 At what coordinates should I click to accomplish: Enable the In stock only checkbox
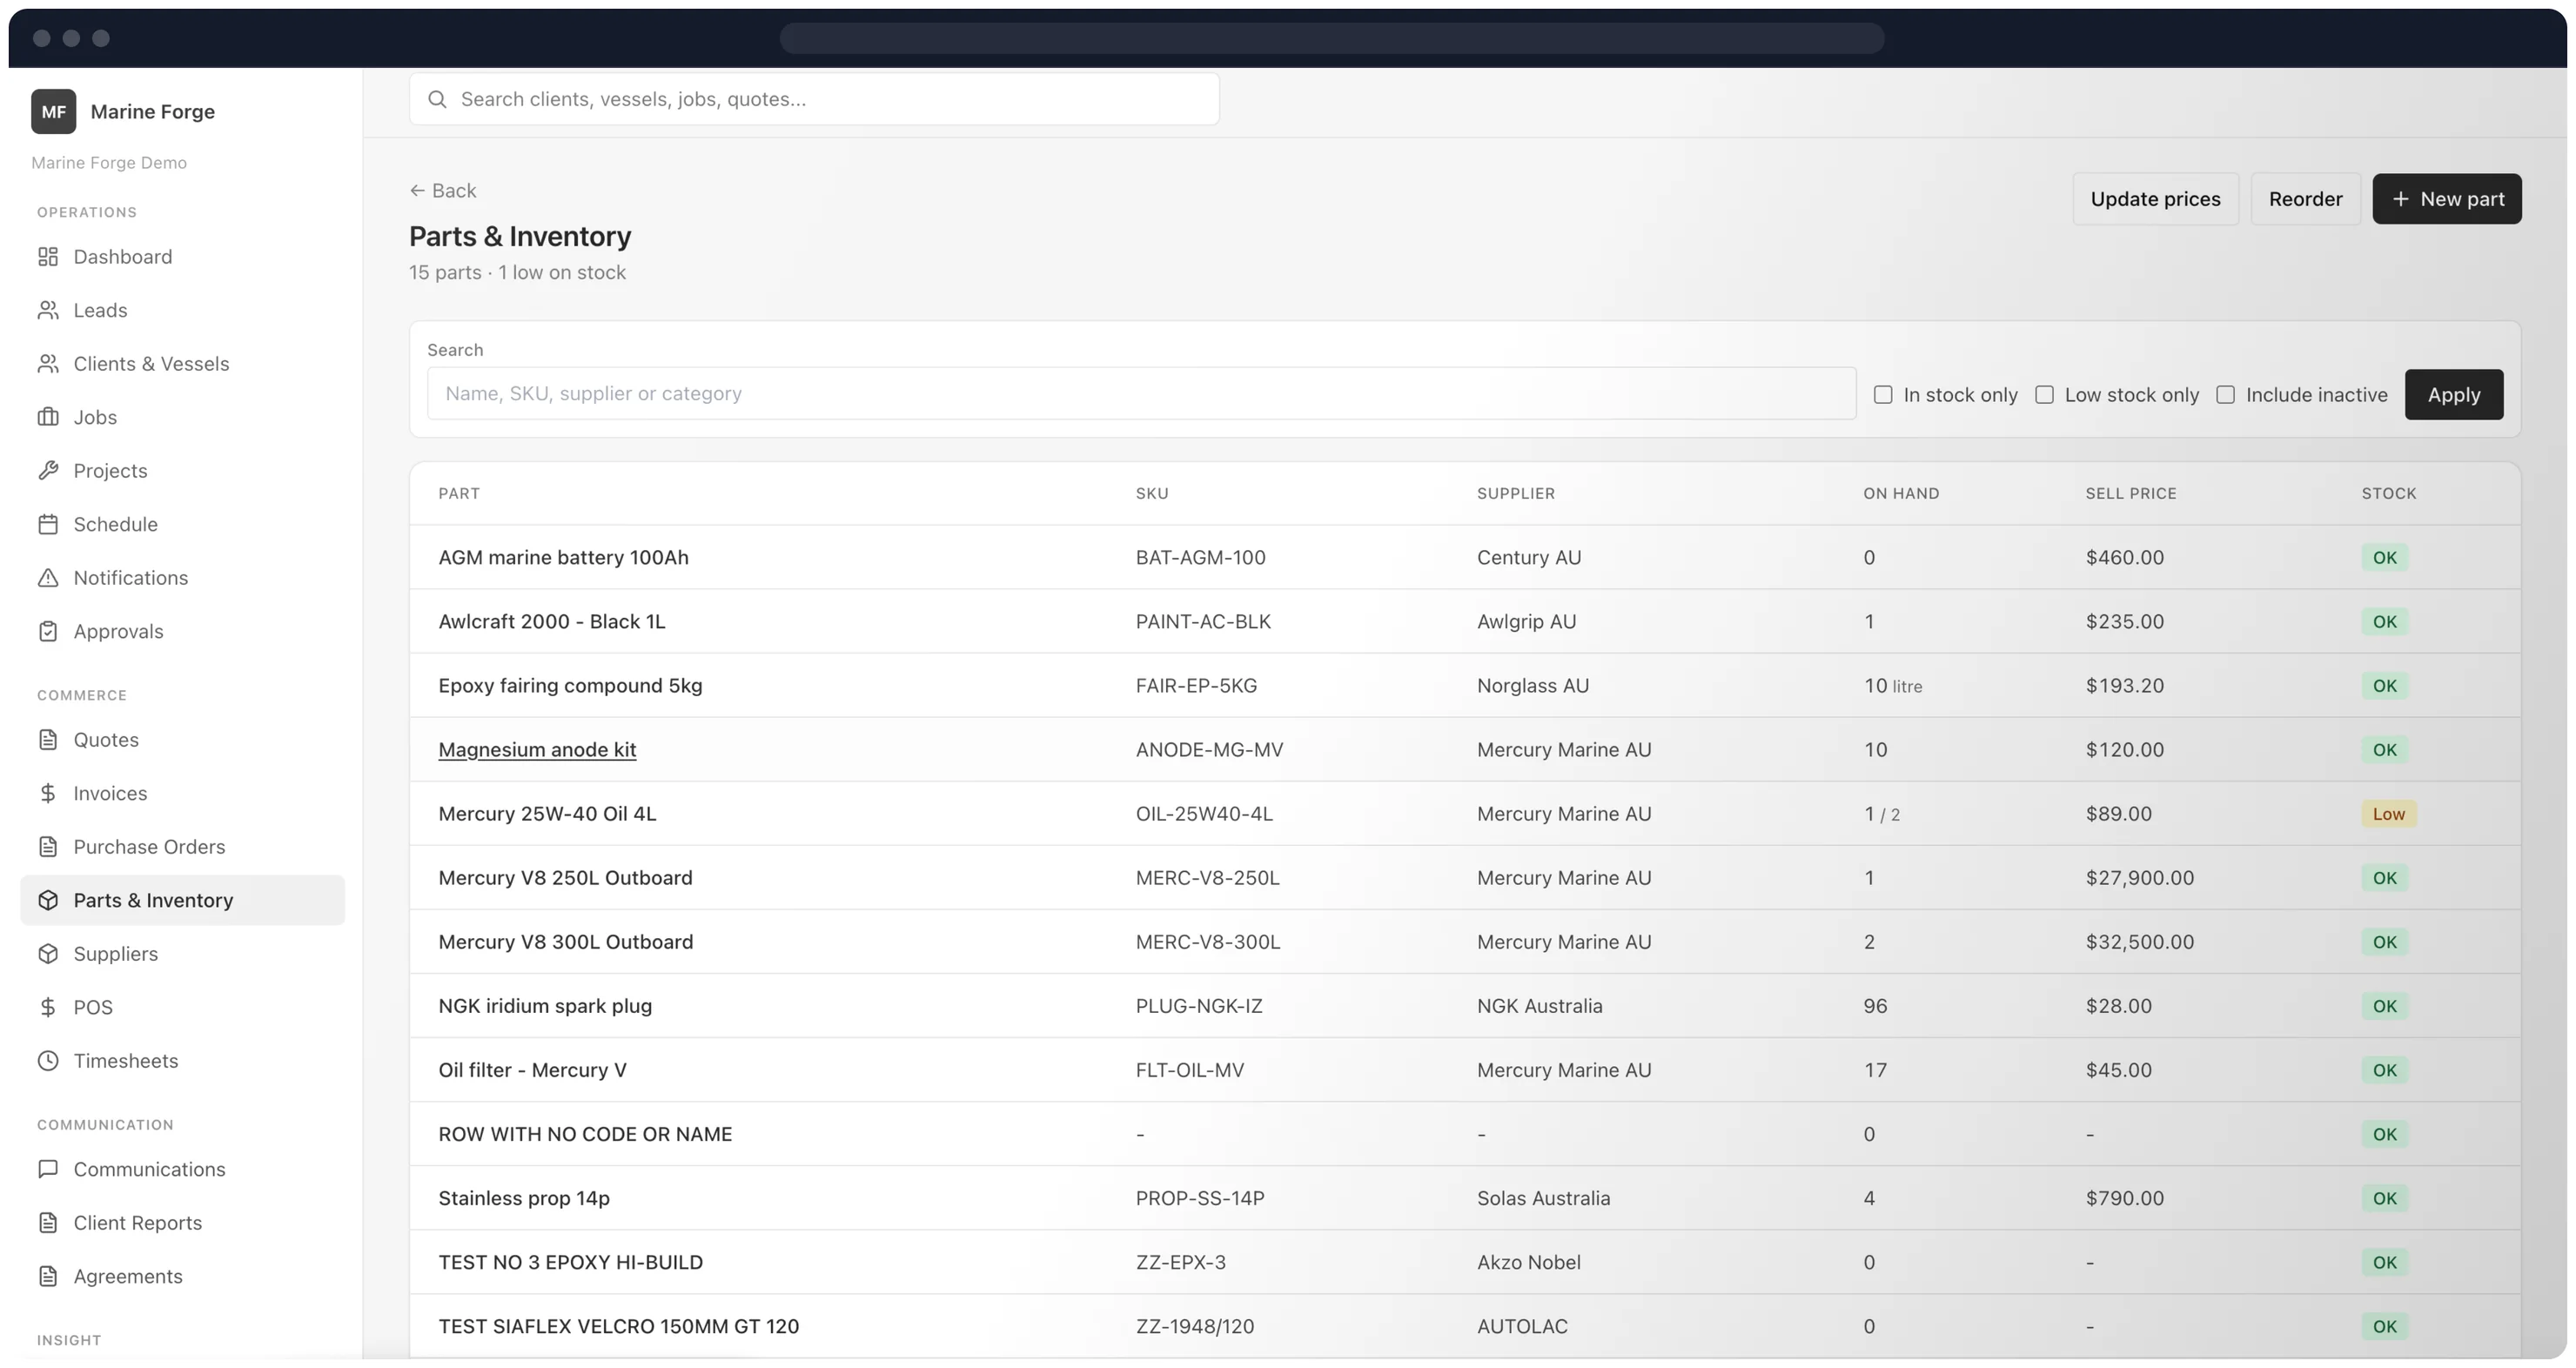(x=1883, y=395)
